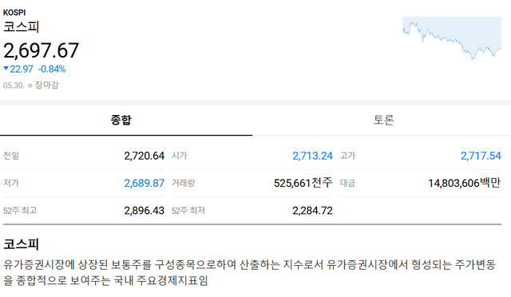The image size is (511, 297).
Task: Click the trading value 14,803,606백만
Action: pos(465,183)
